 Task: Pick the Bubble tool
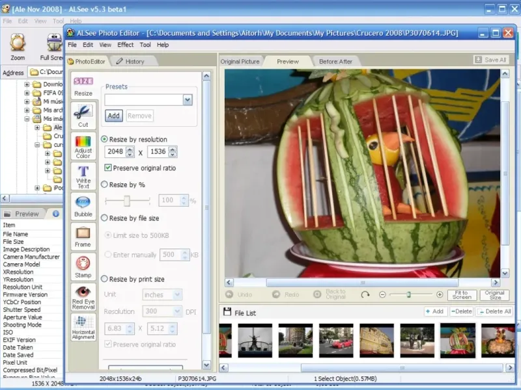83,206
